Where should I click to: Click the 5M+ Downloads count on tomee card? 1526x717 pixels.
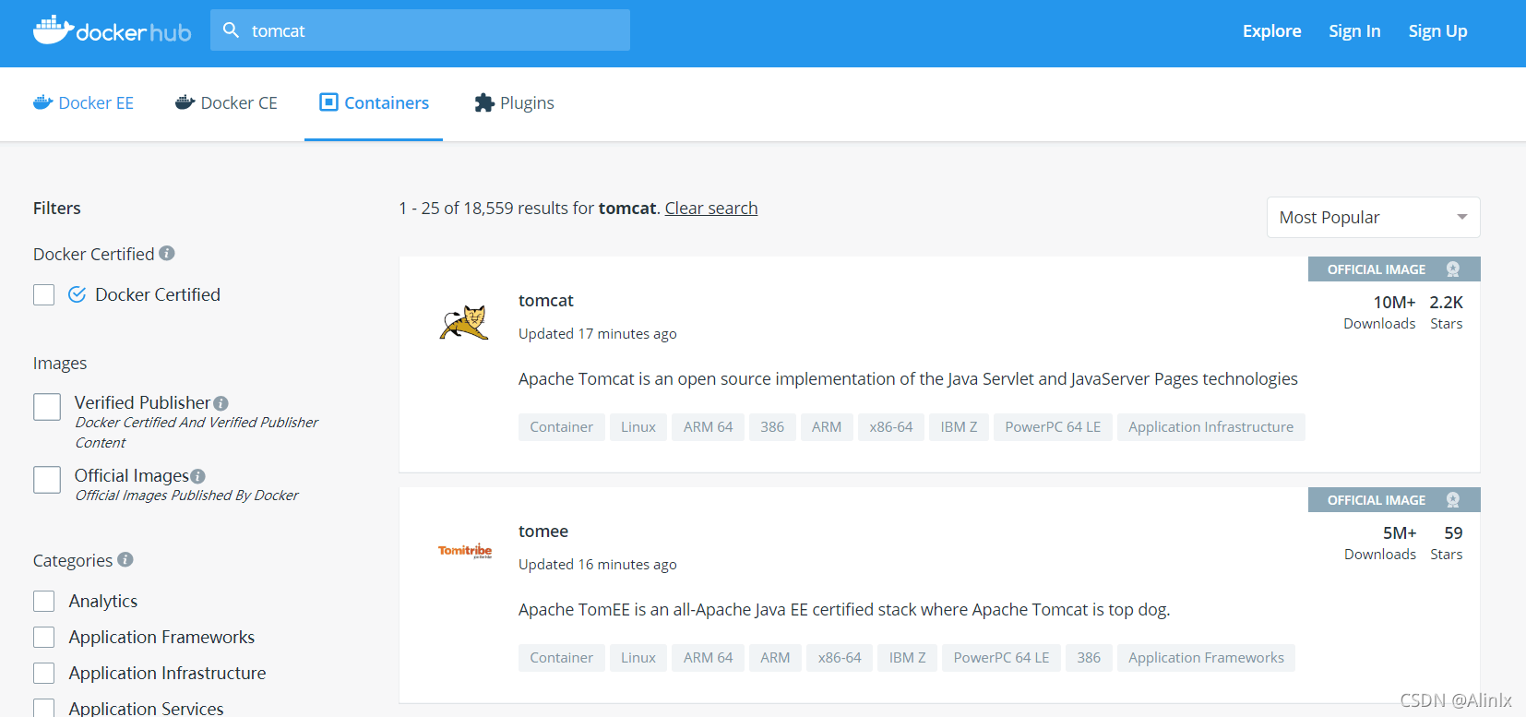point(1380,543)
